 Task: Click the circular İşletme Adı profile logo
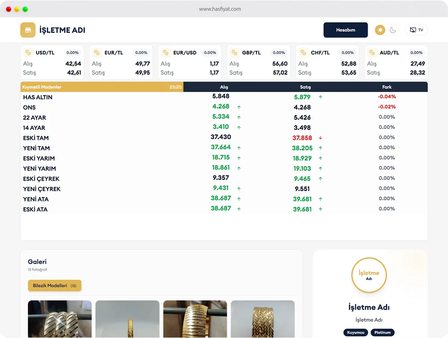tap(369, 275)
